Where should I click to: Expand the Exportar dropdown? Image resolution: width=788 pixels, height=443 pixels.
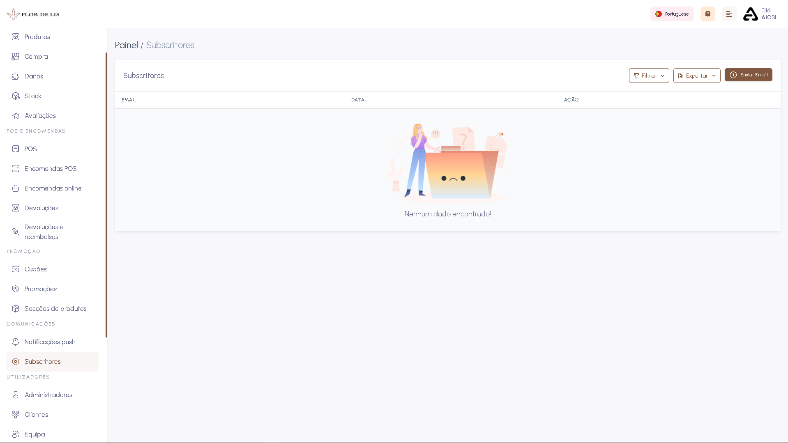coord(696,75)
